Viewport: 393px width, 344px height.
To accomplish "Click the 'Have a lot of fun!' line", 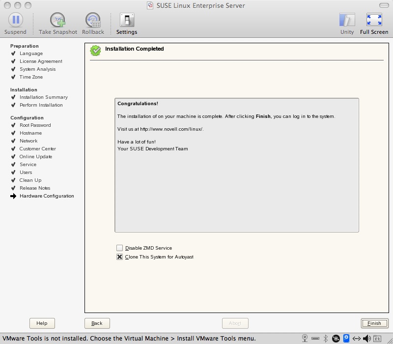I will pyautogui.click(x=137, y=142).
